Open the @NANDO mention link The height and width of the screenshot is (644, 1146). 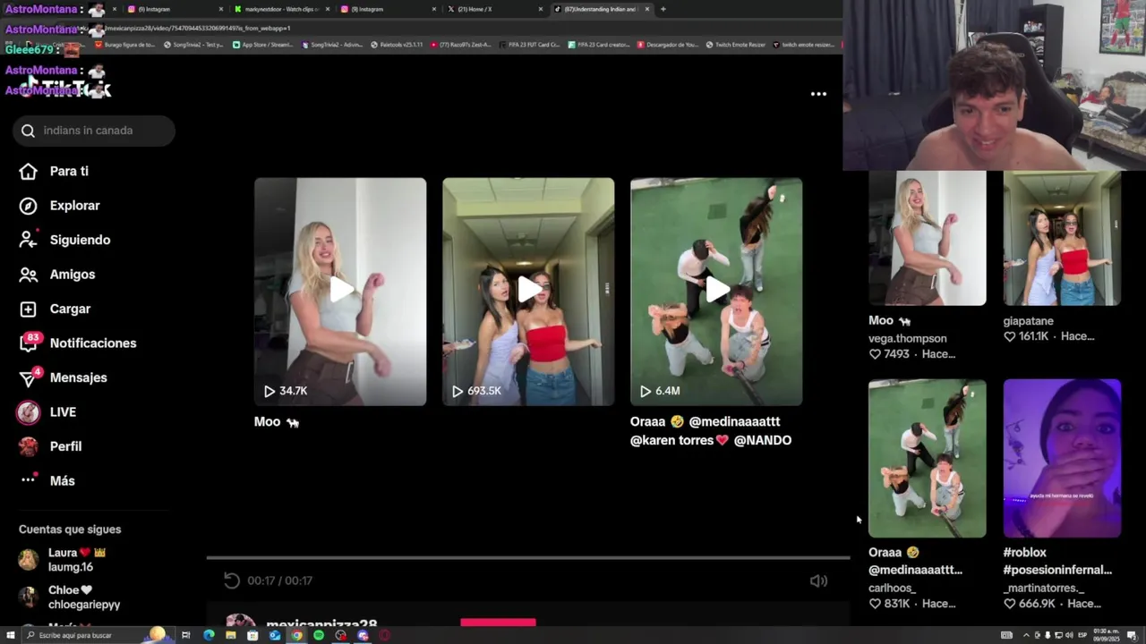[763, 440]
